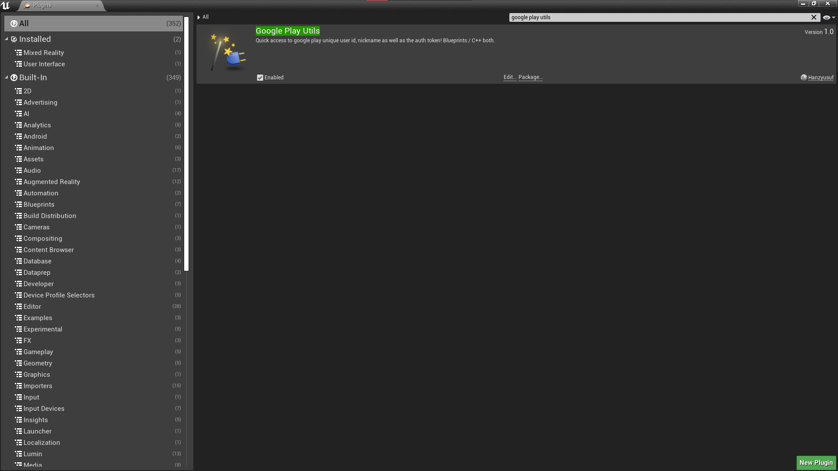Viewport: 838px width, 471px height.
Task: Clear the plugin search text with X
Action: click(814, 17)
